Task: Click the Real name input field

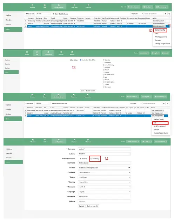Action: (104, 163)
